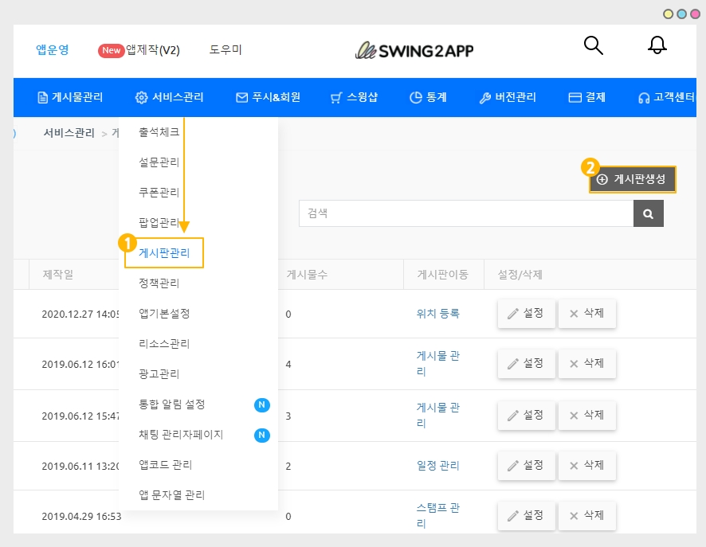Open the 통계 statistics menu
706x547 pixels.
[x=428, y=97]
